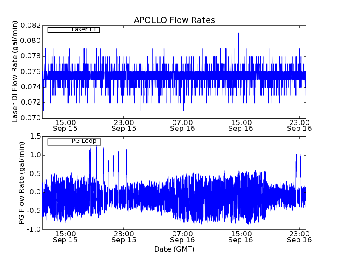The height and width of the screenshot is (255, 340).
Task: Click the 15:00 Sep 16 label under lower plot
Action: click(241, 237)
